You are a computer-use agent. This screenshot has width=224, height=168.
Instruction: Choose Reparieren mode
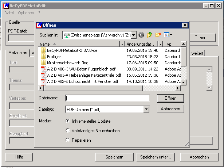click(68, 140)
